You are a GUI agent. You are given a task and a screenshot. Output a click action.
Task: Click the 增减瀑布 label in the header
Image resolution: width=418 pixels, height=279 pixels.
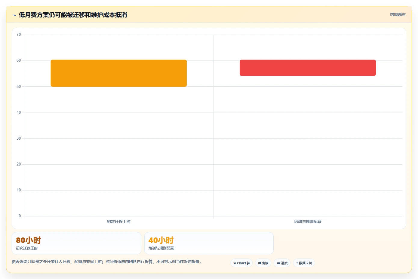[x=398, y=14]
